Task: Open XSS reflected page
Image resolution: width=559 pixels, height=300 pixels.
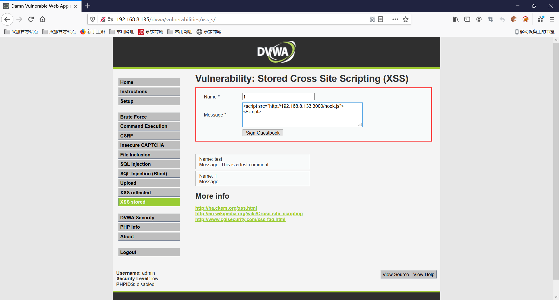Action: pyautogui.click(x=149, y=193)
